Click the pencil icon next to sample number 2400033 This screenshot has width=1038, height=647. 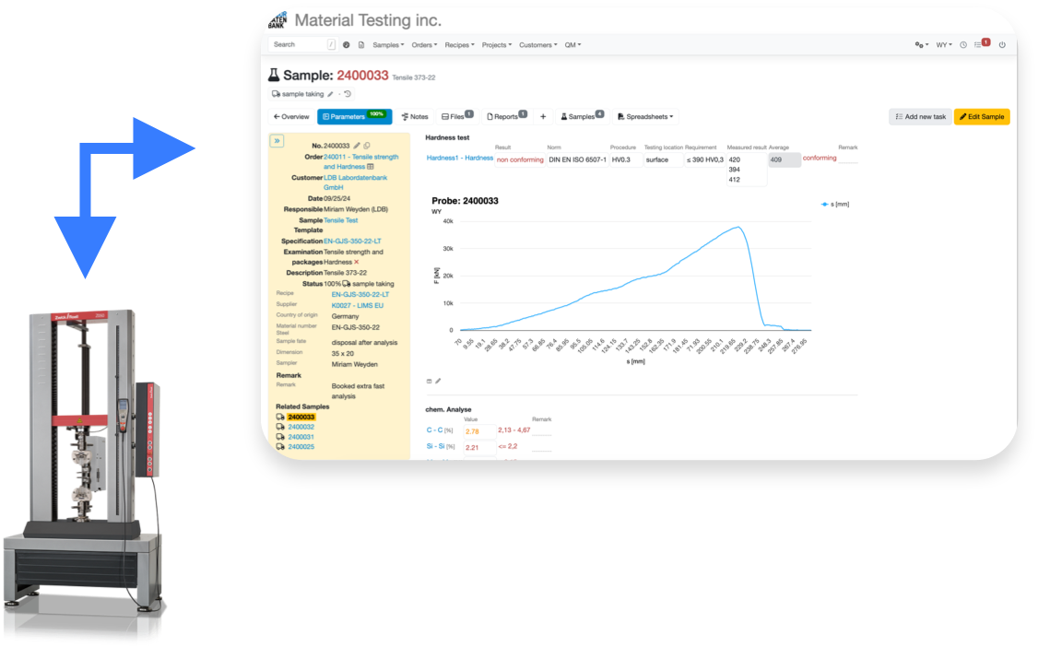tap(357, 146)
